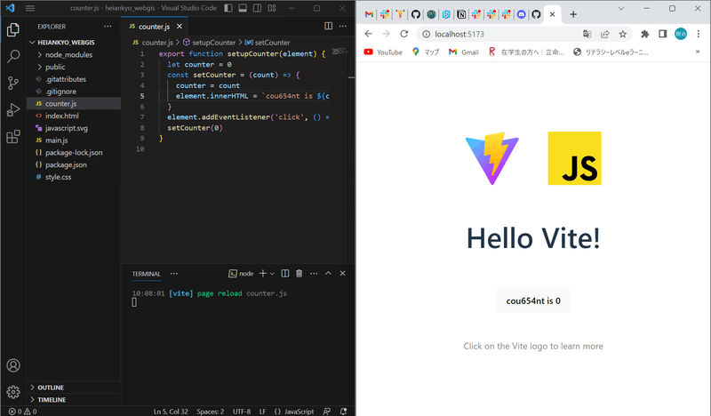The height and width of the screenshot is (416, 711).
Task: Open the Explorer view in the activity bar
Action: coord(13,30)
